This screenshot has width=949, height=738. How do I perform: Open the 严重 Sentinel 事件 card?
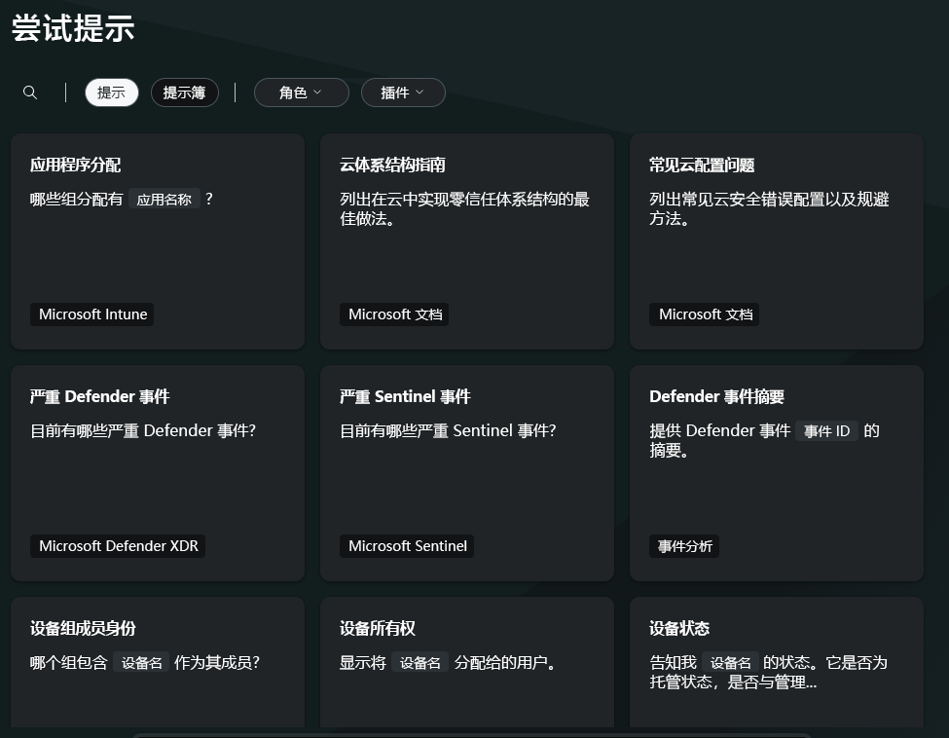click(466, 473)
